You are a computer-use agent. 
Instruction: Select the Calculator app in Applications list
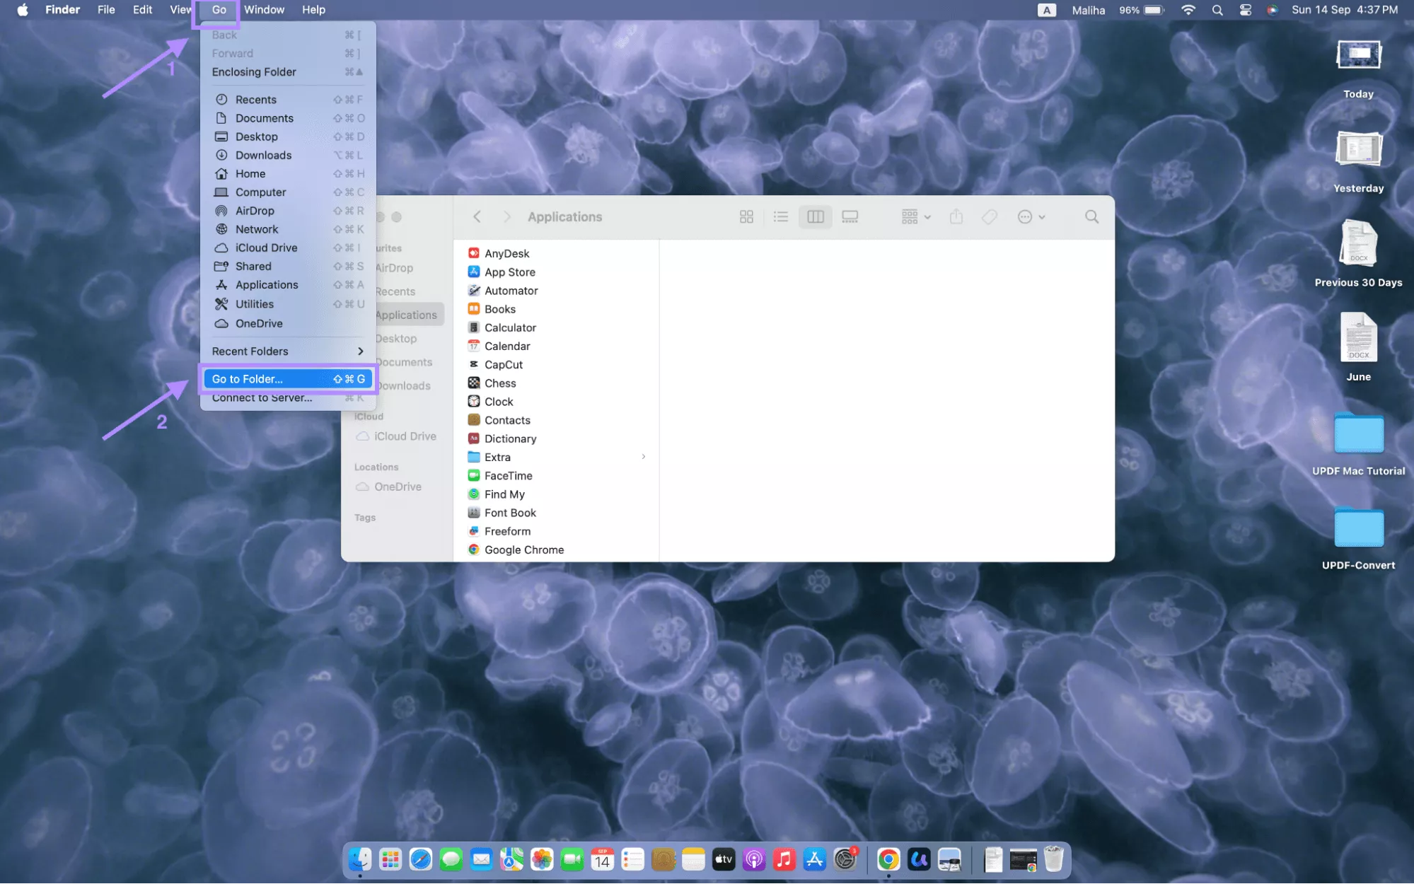(510, 327)
